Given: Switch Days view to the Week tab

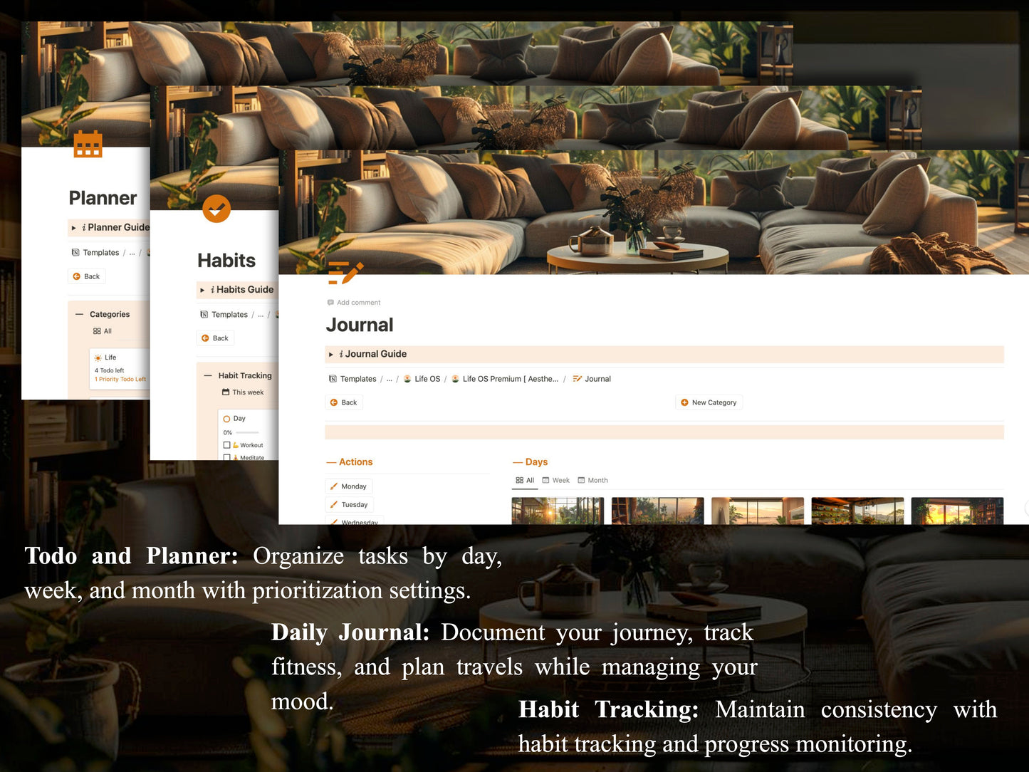Looking at the screenshot, I should point(556,481).
